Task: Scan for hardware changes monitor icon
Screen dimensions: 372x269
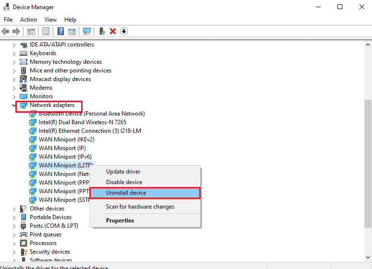Action: (x=87, y=31)
